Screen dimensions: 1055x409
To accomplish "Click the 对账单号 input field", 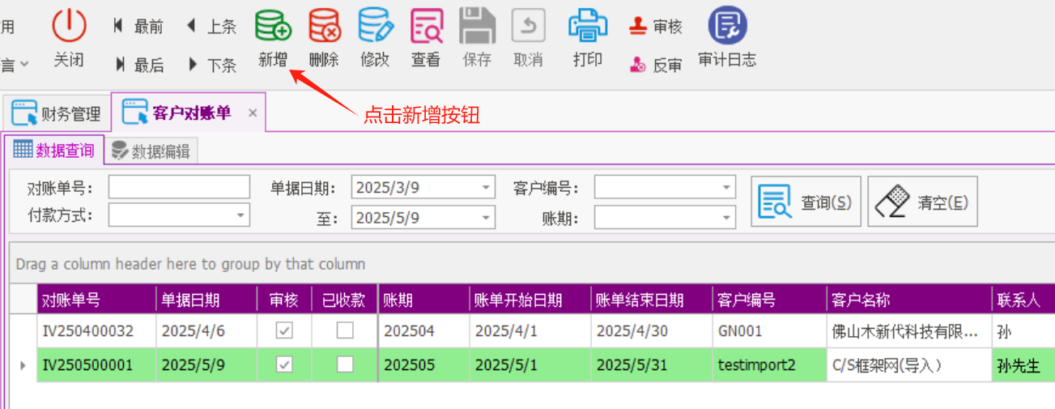I will 179,188.
